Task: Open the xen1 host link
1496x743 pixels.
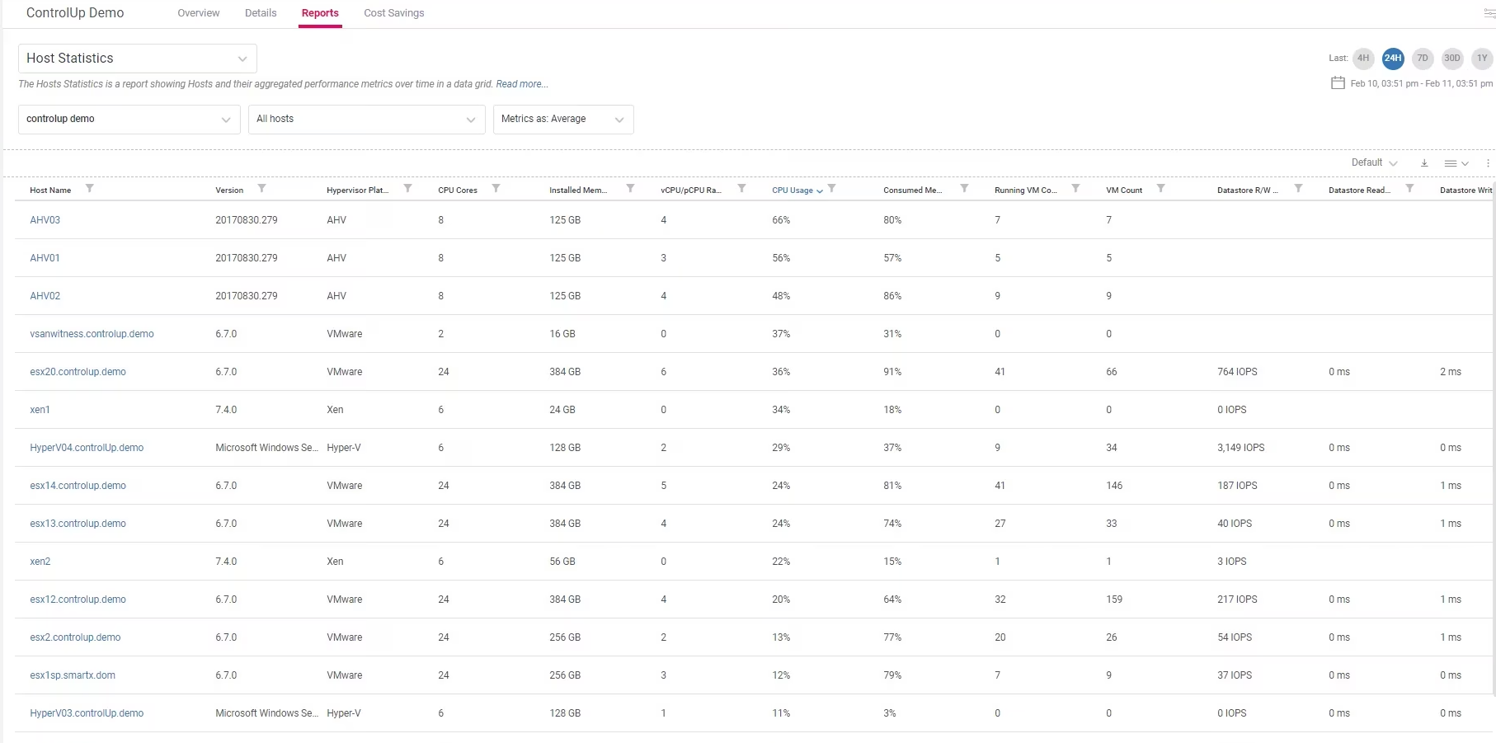Action: tap(40, 410)
